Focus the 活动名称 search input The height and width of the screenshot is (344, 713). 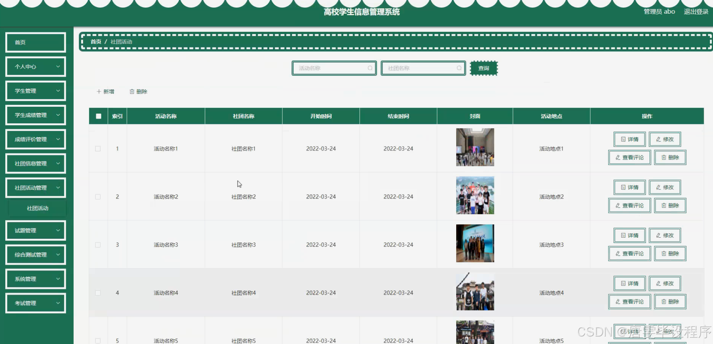coord(334,68)
